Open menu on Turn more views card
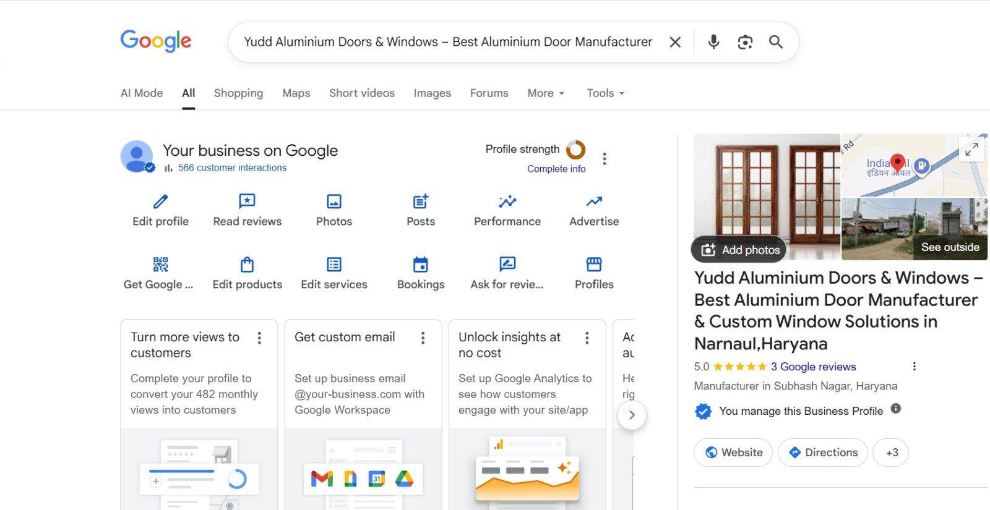Image resolution: width=990 pixels, height=510 pixels. tap(259, 338)
